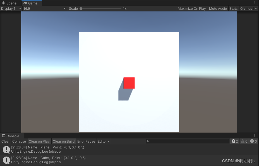Click the Clear button in Console
Viewport: 259px width, 166px height.
click(x=5, y=141)
